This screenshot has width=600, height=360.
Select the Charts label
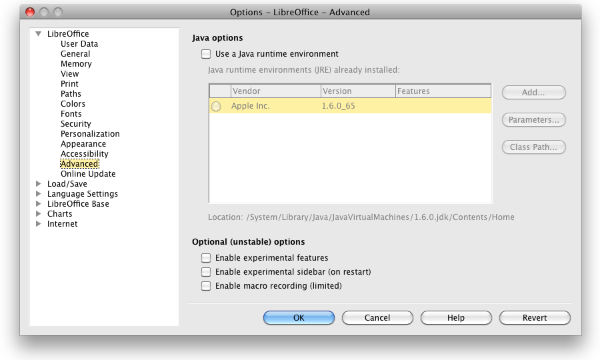click(x=59, y=213)
